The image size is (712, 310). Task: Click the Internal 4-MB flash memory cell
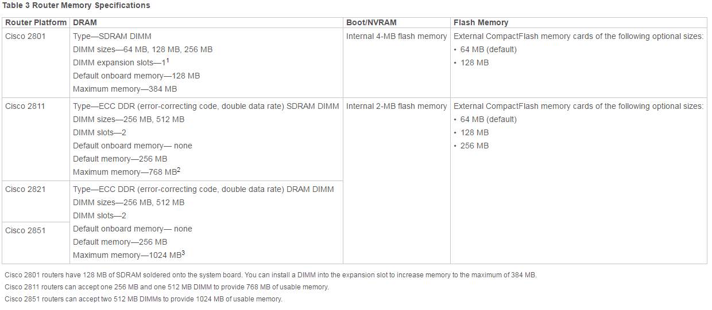pos(396,36)
